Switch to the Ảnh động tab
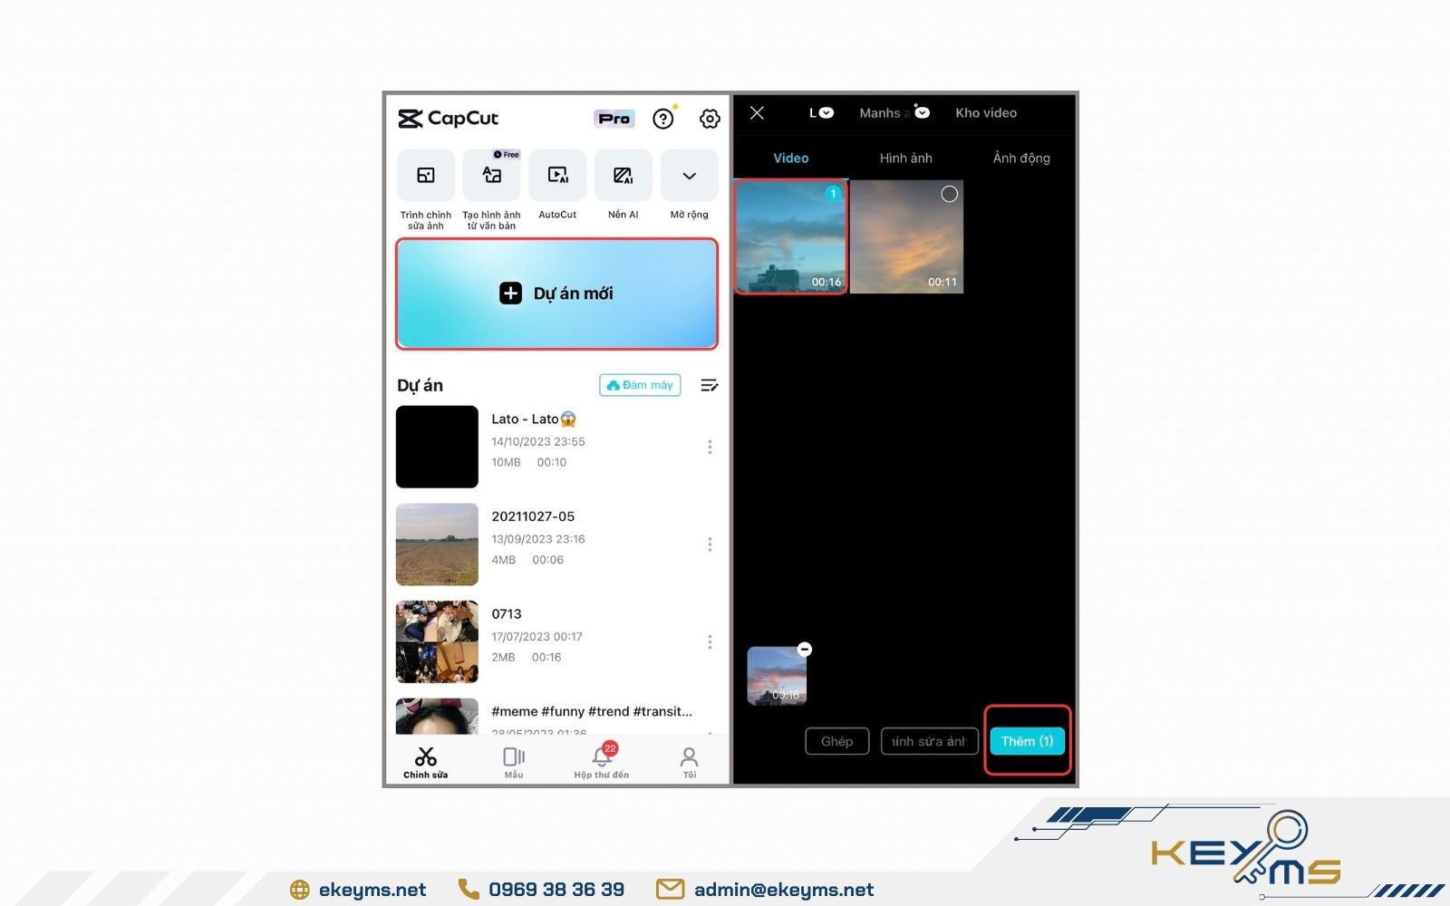 click(1021, 158)
